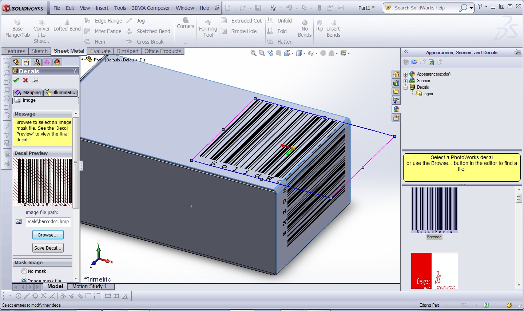
Task: Open the Corners dropdown arrow
Action: click(x=186, y=44)
